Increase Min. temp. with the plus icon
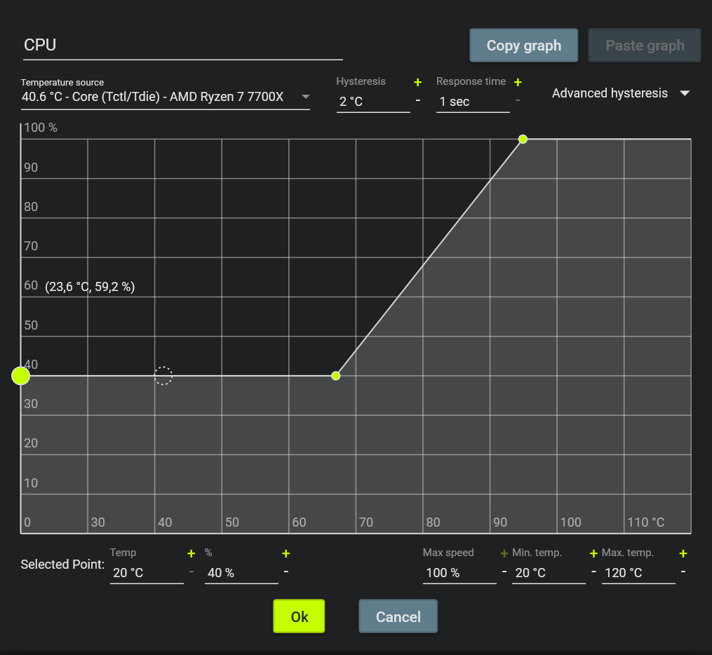The image size is (712, 655). pyautogui.click(x=593, y=553)
